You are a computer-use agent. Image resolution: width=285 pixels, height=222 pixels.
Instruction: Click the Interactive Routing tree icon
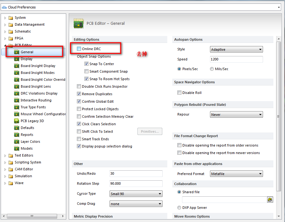coord(16,100)
